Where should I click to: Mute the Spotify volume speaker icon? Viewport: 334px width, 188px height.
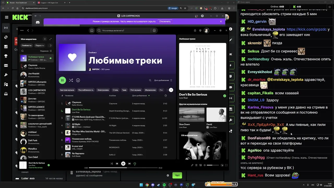pos(205,165)
